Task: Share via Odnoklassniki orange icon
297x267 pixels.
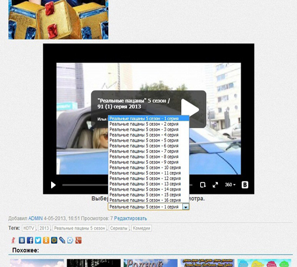Action: tap(46, 240)
